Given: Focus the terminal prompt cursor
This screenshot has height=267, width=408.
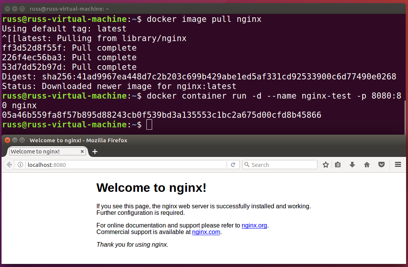Looking at the screenshot, I should click(149, 124).
